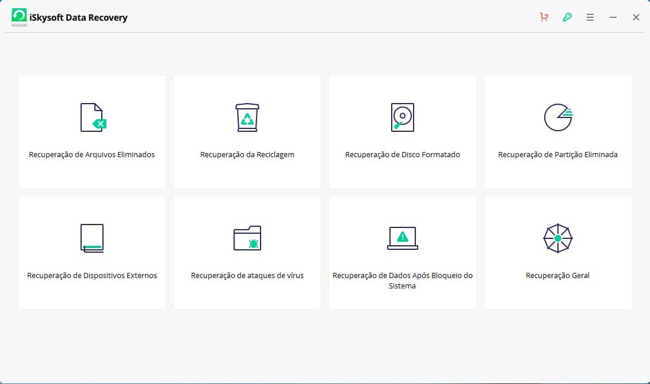This screenshot has width=650, height=384.
Task: Select 'Recuperação de Disco Formatado' label
Action: [403, 155]
